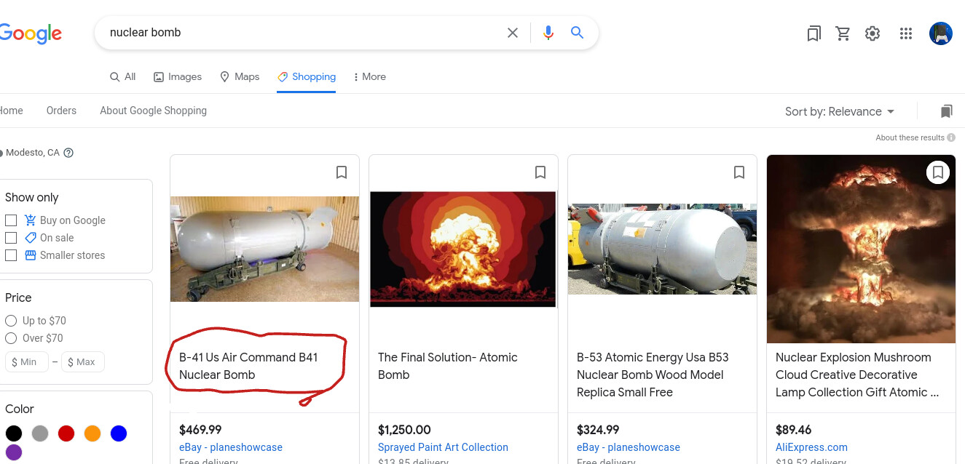Image resolution: width=965 pixels, height=464 pixels.
Task: Clear the search box with the X icon
Action: coord(513,33)
